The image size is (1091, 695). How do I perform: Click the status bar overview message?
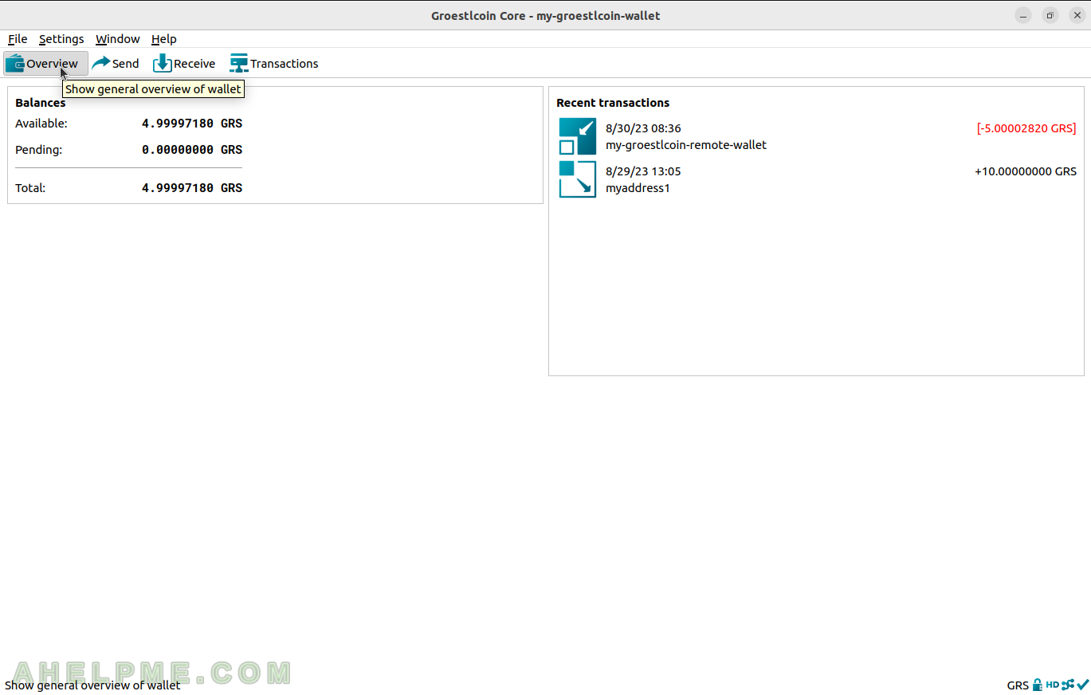(92, 685)
